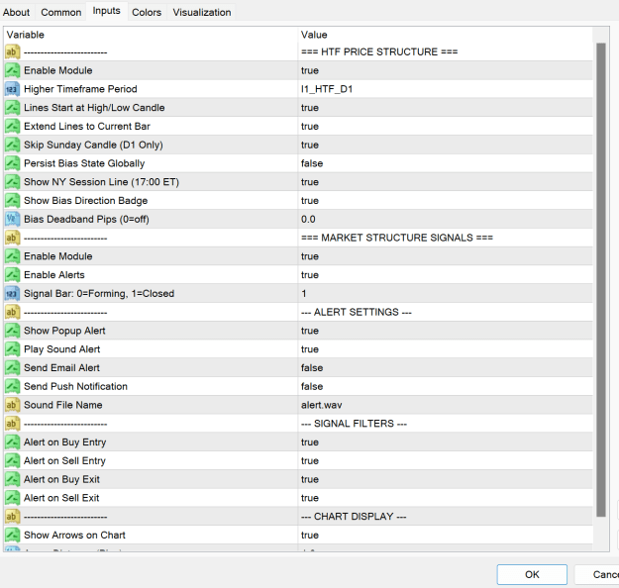Click the icon beside Show NY Session Line
The height and width of the screenshot is (588, 619).
click(x=12, y=182)
